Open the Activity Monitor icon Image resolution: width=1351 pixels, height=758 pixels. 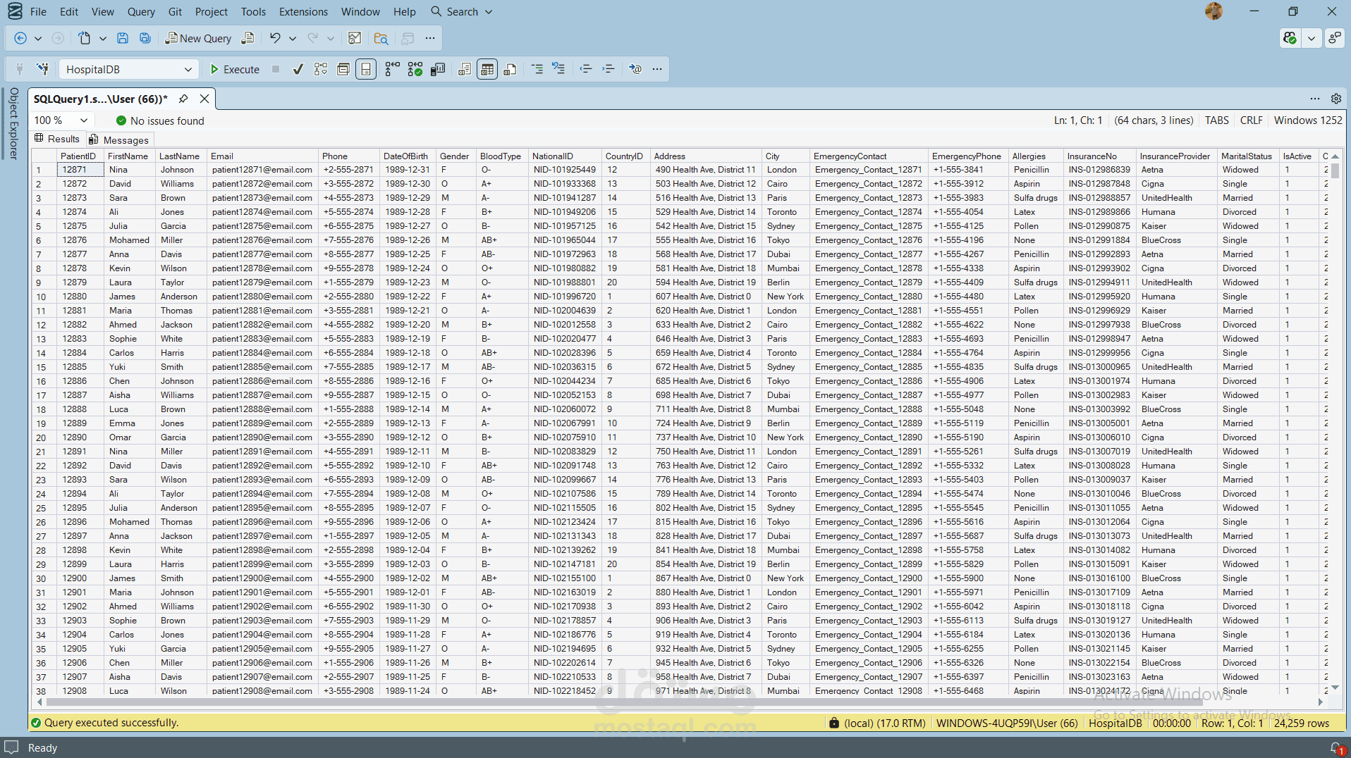[355, 38]
